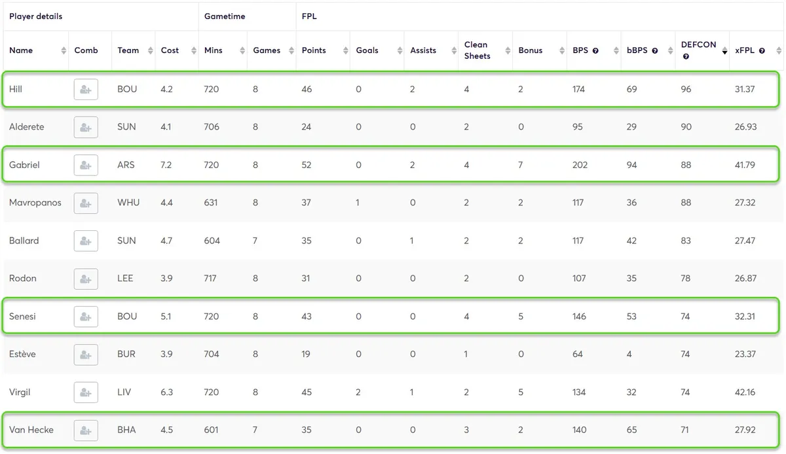786x454 pixels.
Task: Add Gabriel to comparison via Comb icon
Action: pyautogui.click(x=86, y=165)
